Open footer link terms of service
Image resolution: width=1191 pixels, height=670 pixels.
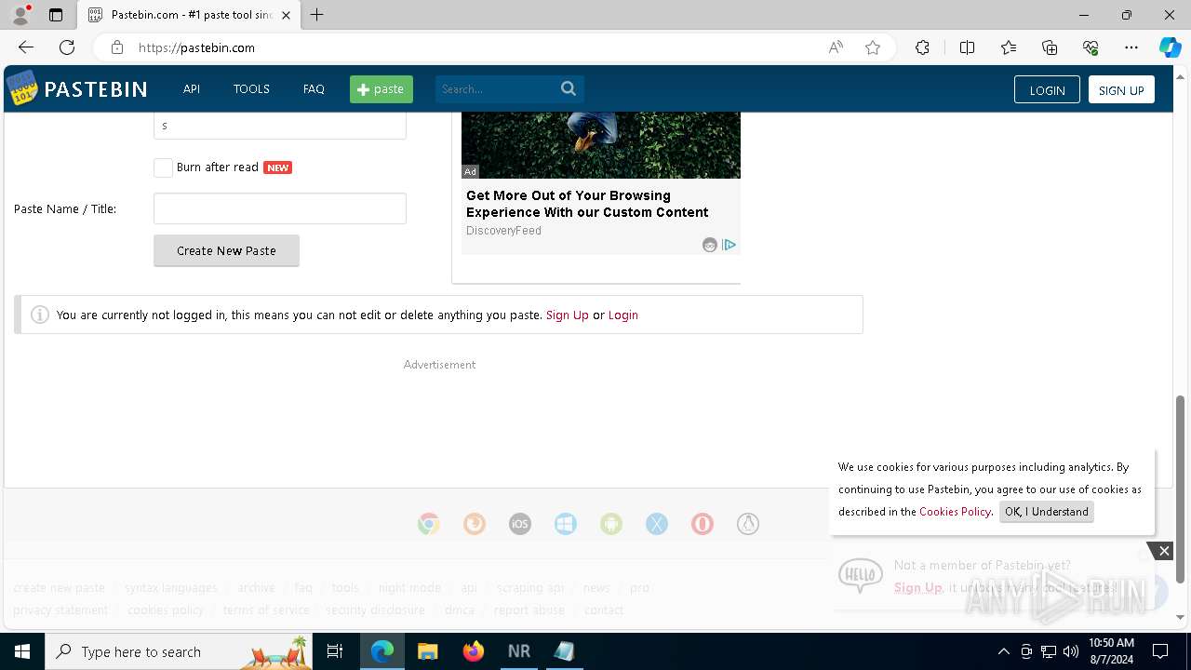pos(266,610)
